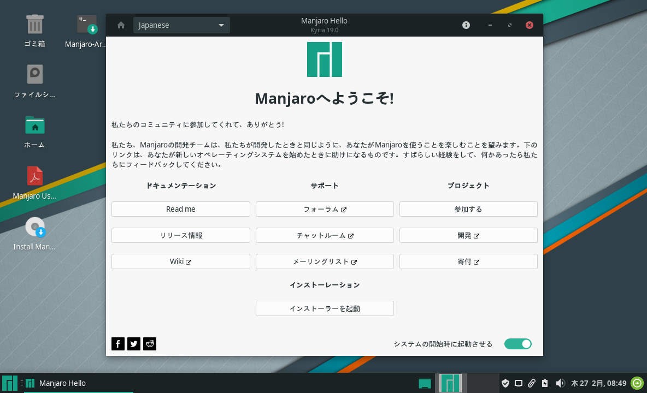
Task: Click the green session logout icon
Action: point(637,383)
